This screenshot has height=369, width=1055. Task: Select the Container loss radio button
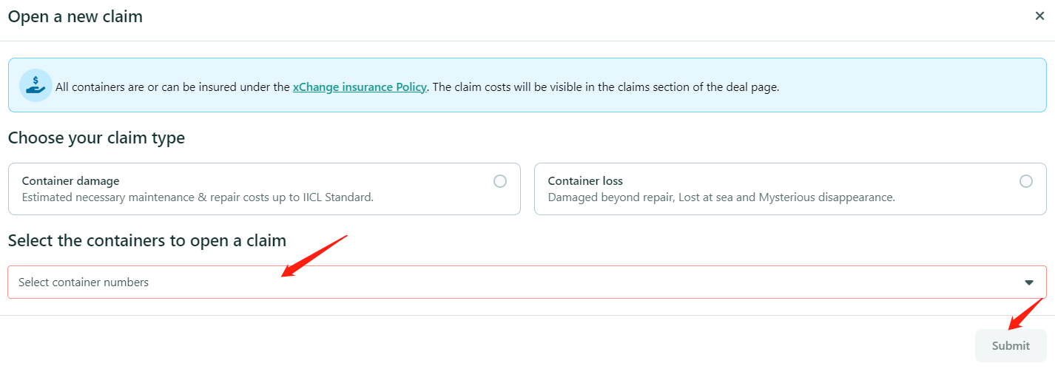click(1025, 181)
